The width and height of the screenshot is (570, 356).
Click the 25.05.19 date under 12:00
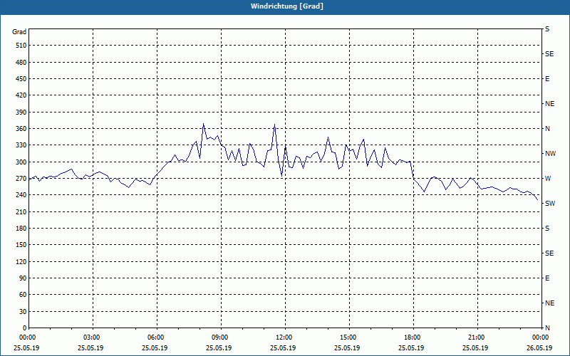283,348
